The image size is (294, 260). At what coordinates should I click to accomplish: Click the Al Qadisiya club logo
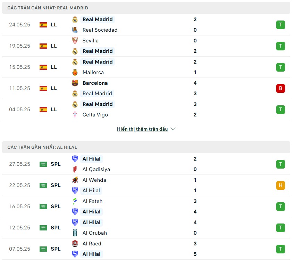[x=75, y=169]
